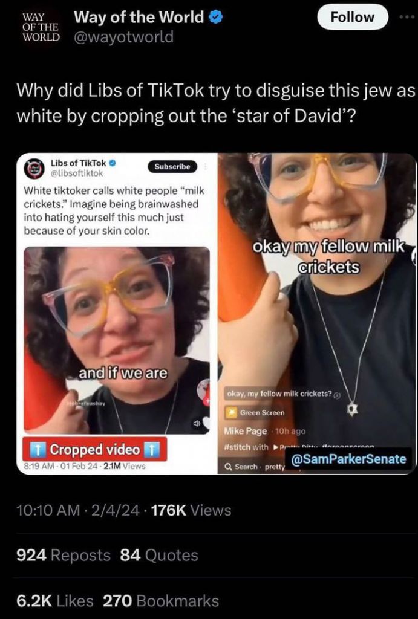
Task: Click the 84 Quotes count
Action: (x=159, y=556)
